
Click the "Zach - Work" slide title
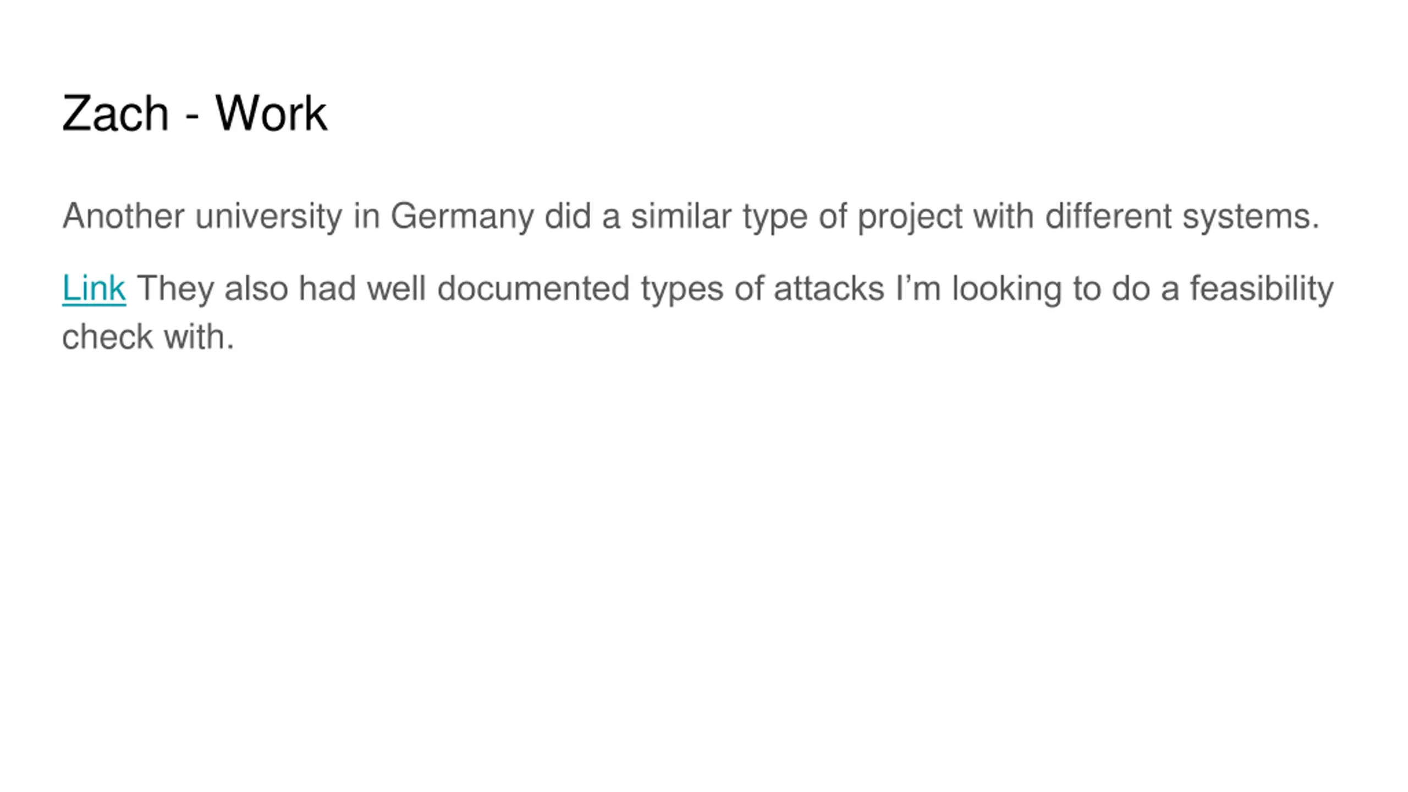(195, 113)
